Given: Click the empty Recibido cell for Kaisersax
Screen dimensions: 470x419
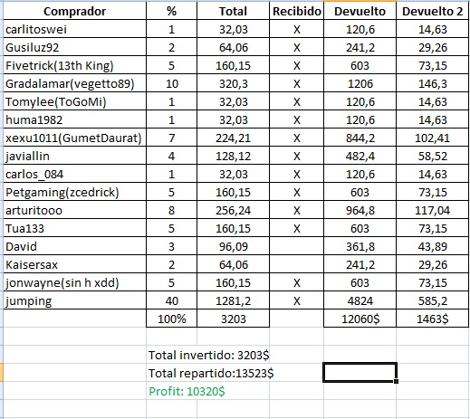Looking at the screenshot, I should [x=296, y=264].
